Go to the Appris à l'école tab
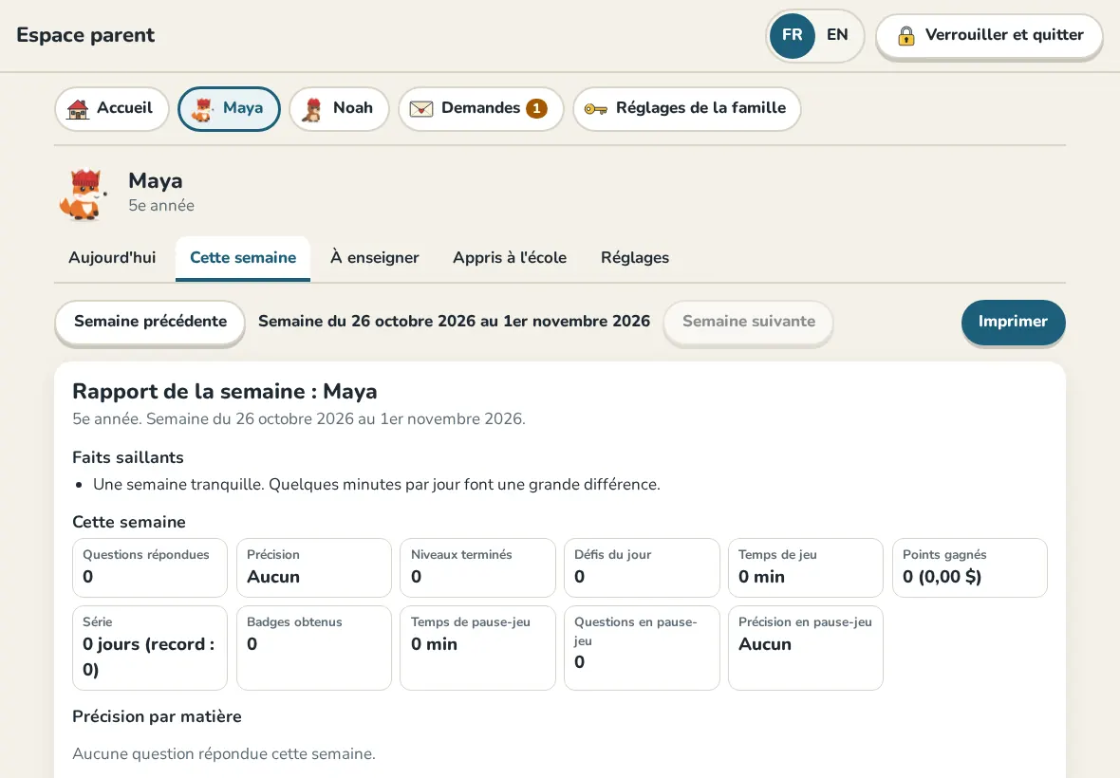 [x=510, y=258]
